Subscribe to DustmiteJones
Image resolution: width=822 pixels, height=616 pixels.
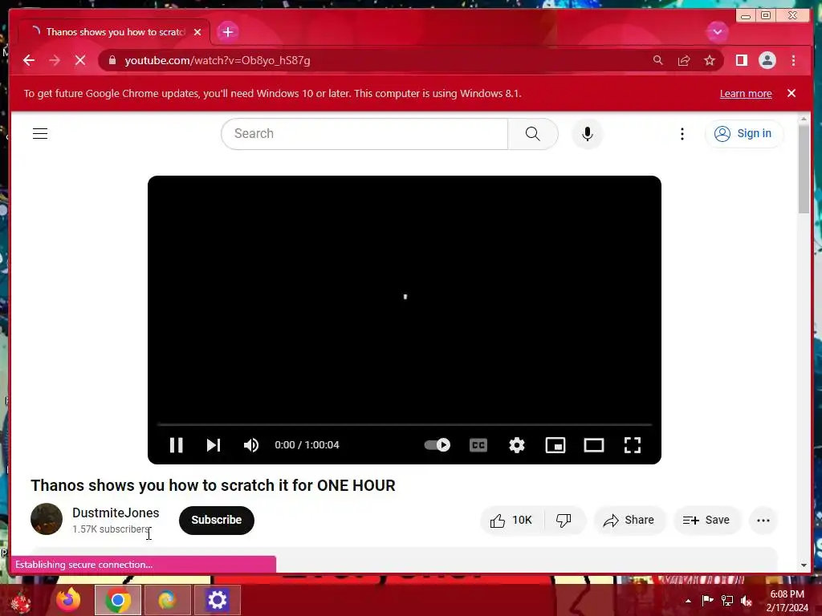point(217,520)
